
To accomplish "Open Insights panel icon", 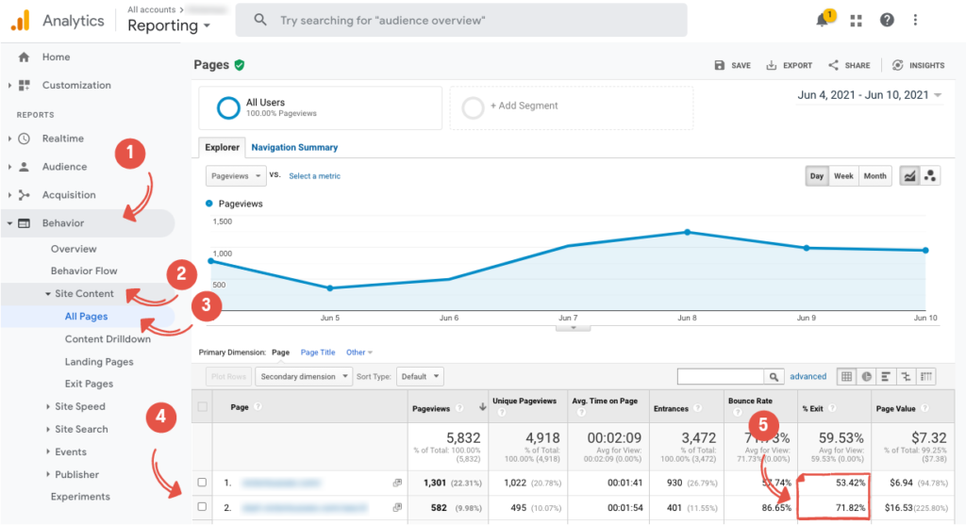I will 897,65.
